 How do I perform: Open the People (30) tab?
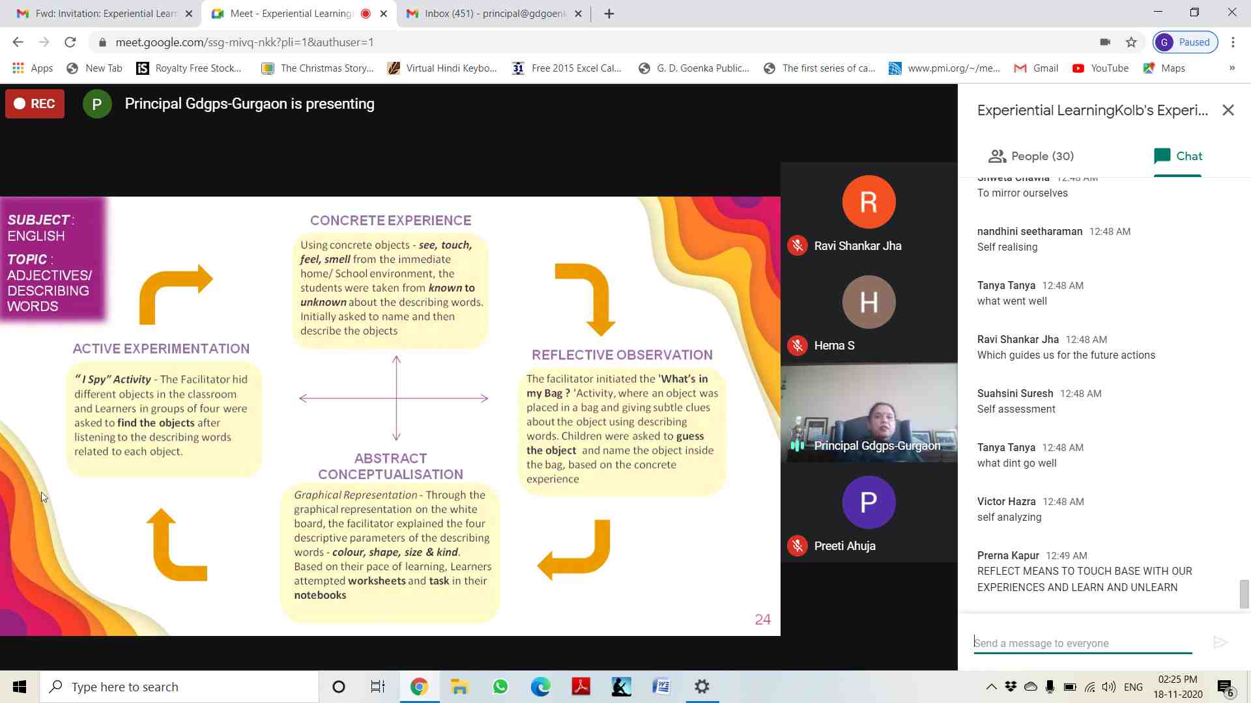click(x=1031, y=156)
